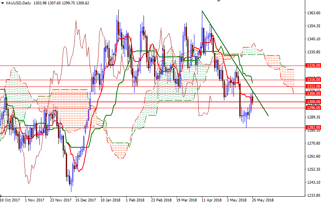
Task: Click the scroll marker at bottom-left corner
Action: coord(1,195)
